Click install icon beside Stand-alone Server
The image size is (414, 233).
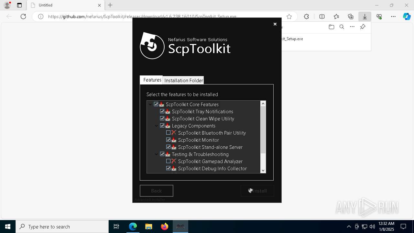(174, 147)
